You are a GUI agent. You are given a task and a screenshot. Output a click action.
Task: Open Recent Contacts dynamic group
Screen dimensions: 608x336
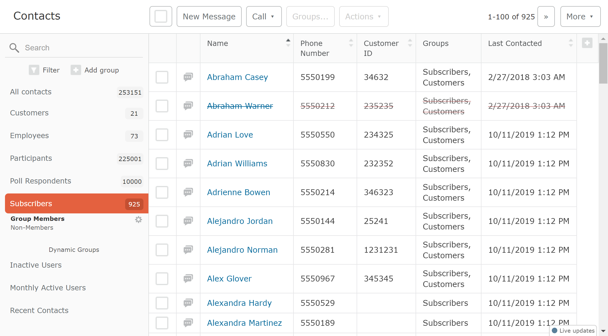tap(39, 310)
